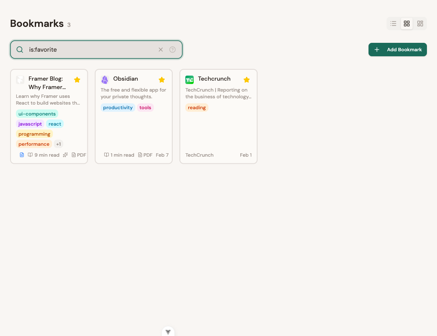Click Add Bookmark button

pos(398,50)
